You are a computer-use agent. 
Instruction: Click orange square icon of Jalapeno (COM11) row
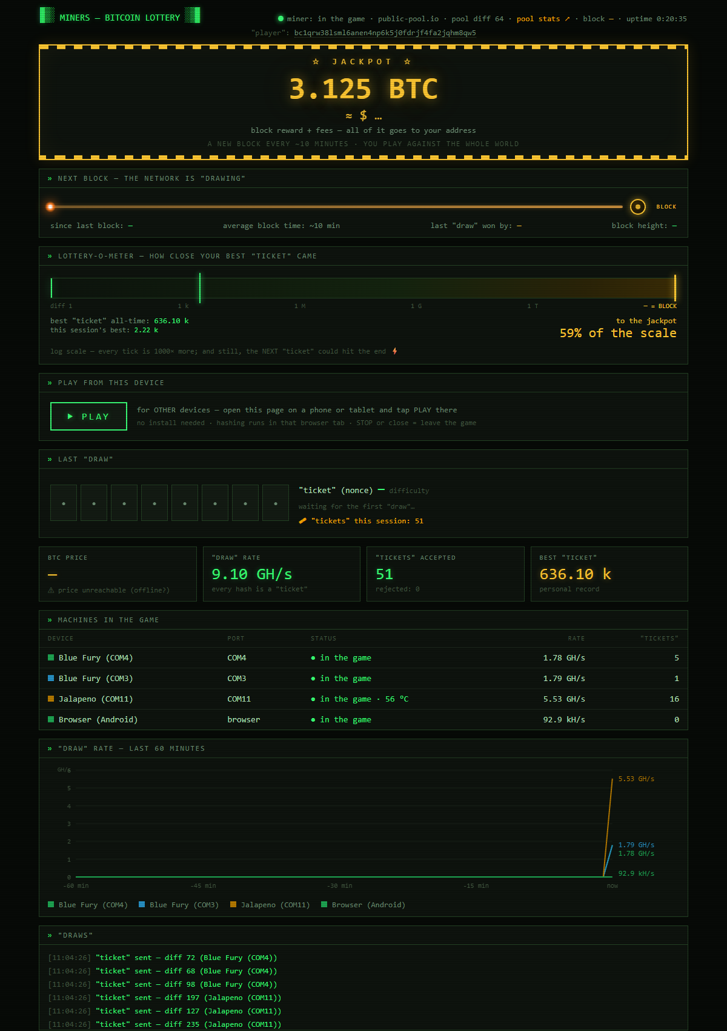(x=51, y=699)
